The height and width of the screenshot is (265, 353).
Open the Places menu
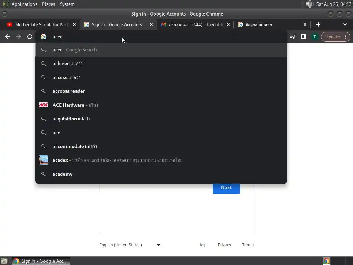(x=49, y=4)
